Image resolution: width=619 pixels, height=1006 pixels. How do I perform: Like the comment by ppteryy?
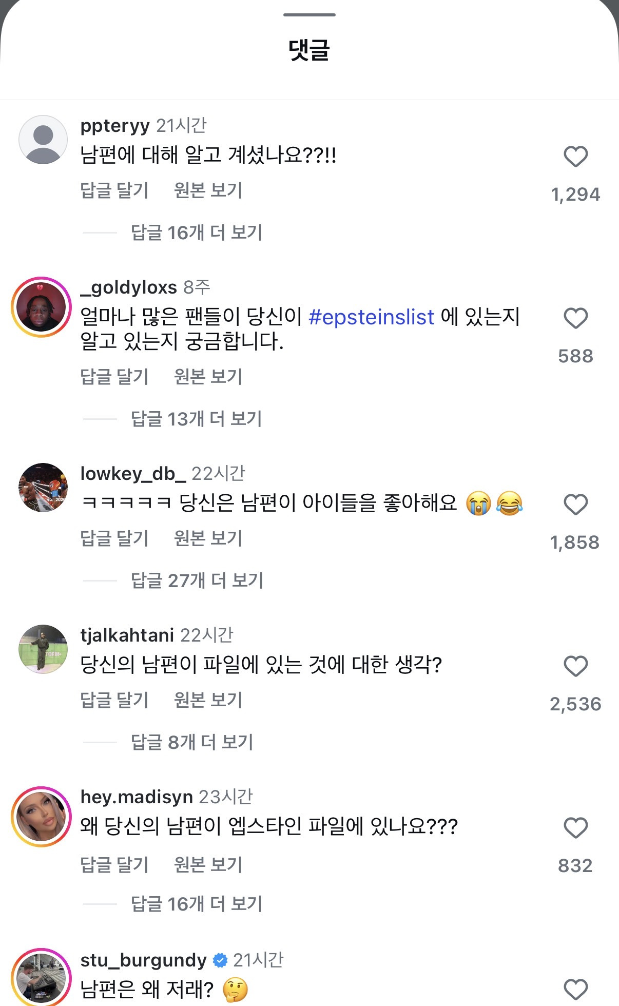coord(575,157)
